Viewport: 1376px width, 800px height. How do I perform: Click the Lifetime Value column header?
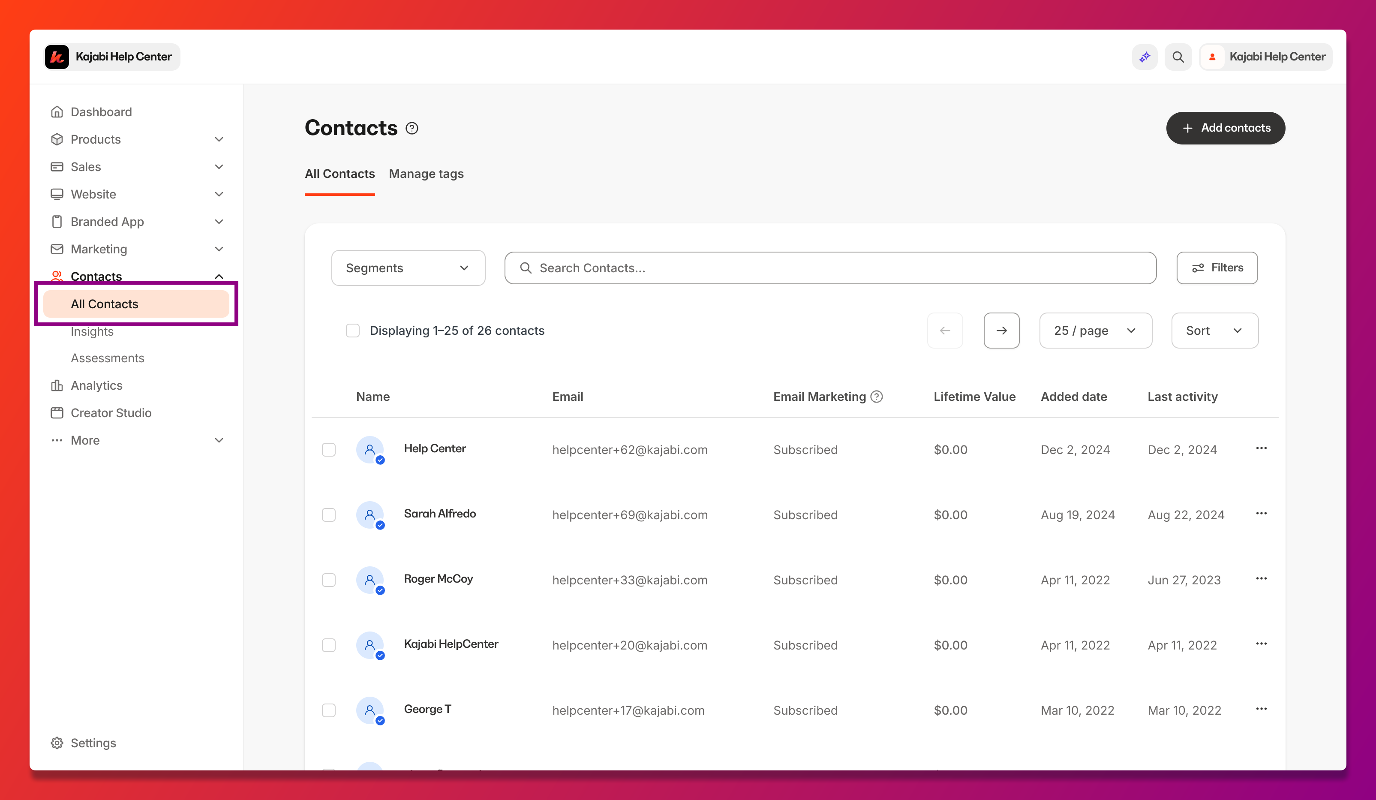974,397
